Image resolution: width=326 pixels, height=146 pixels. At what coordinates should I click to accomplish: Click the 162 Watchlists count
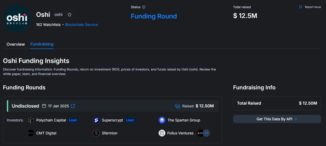pos(48,25)
